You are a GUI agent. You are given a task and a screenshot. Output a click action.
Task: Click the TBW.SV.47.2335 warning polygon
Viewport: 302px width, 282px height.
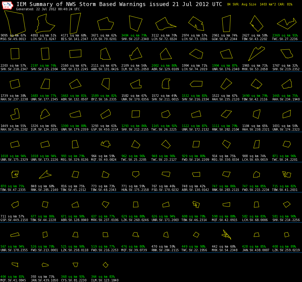pyautogui.click(x=15, y=174)
